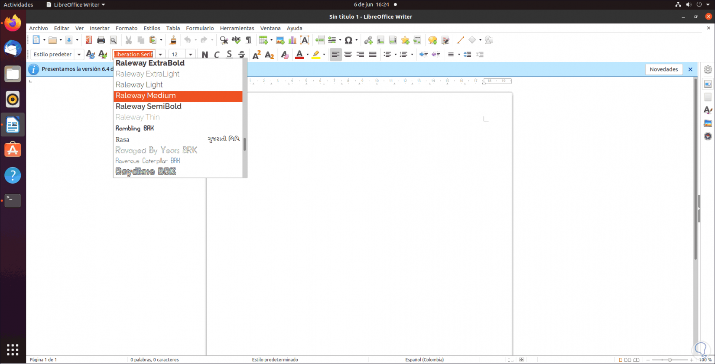Open sidebar Gallery icon
The image size is (715, 364).
[708, 123]
